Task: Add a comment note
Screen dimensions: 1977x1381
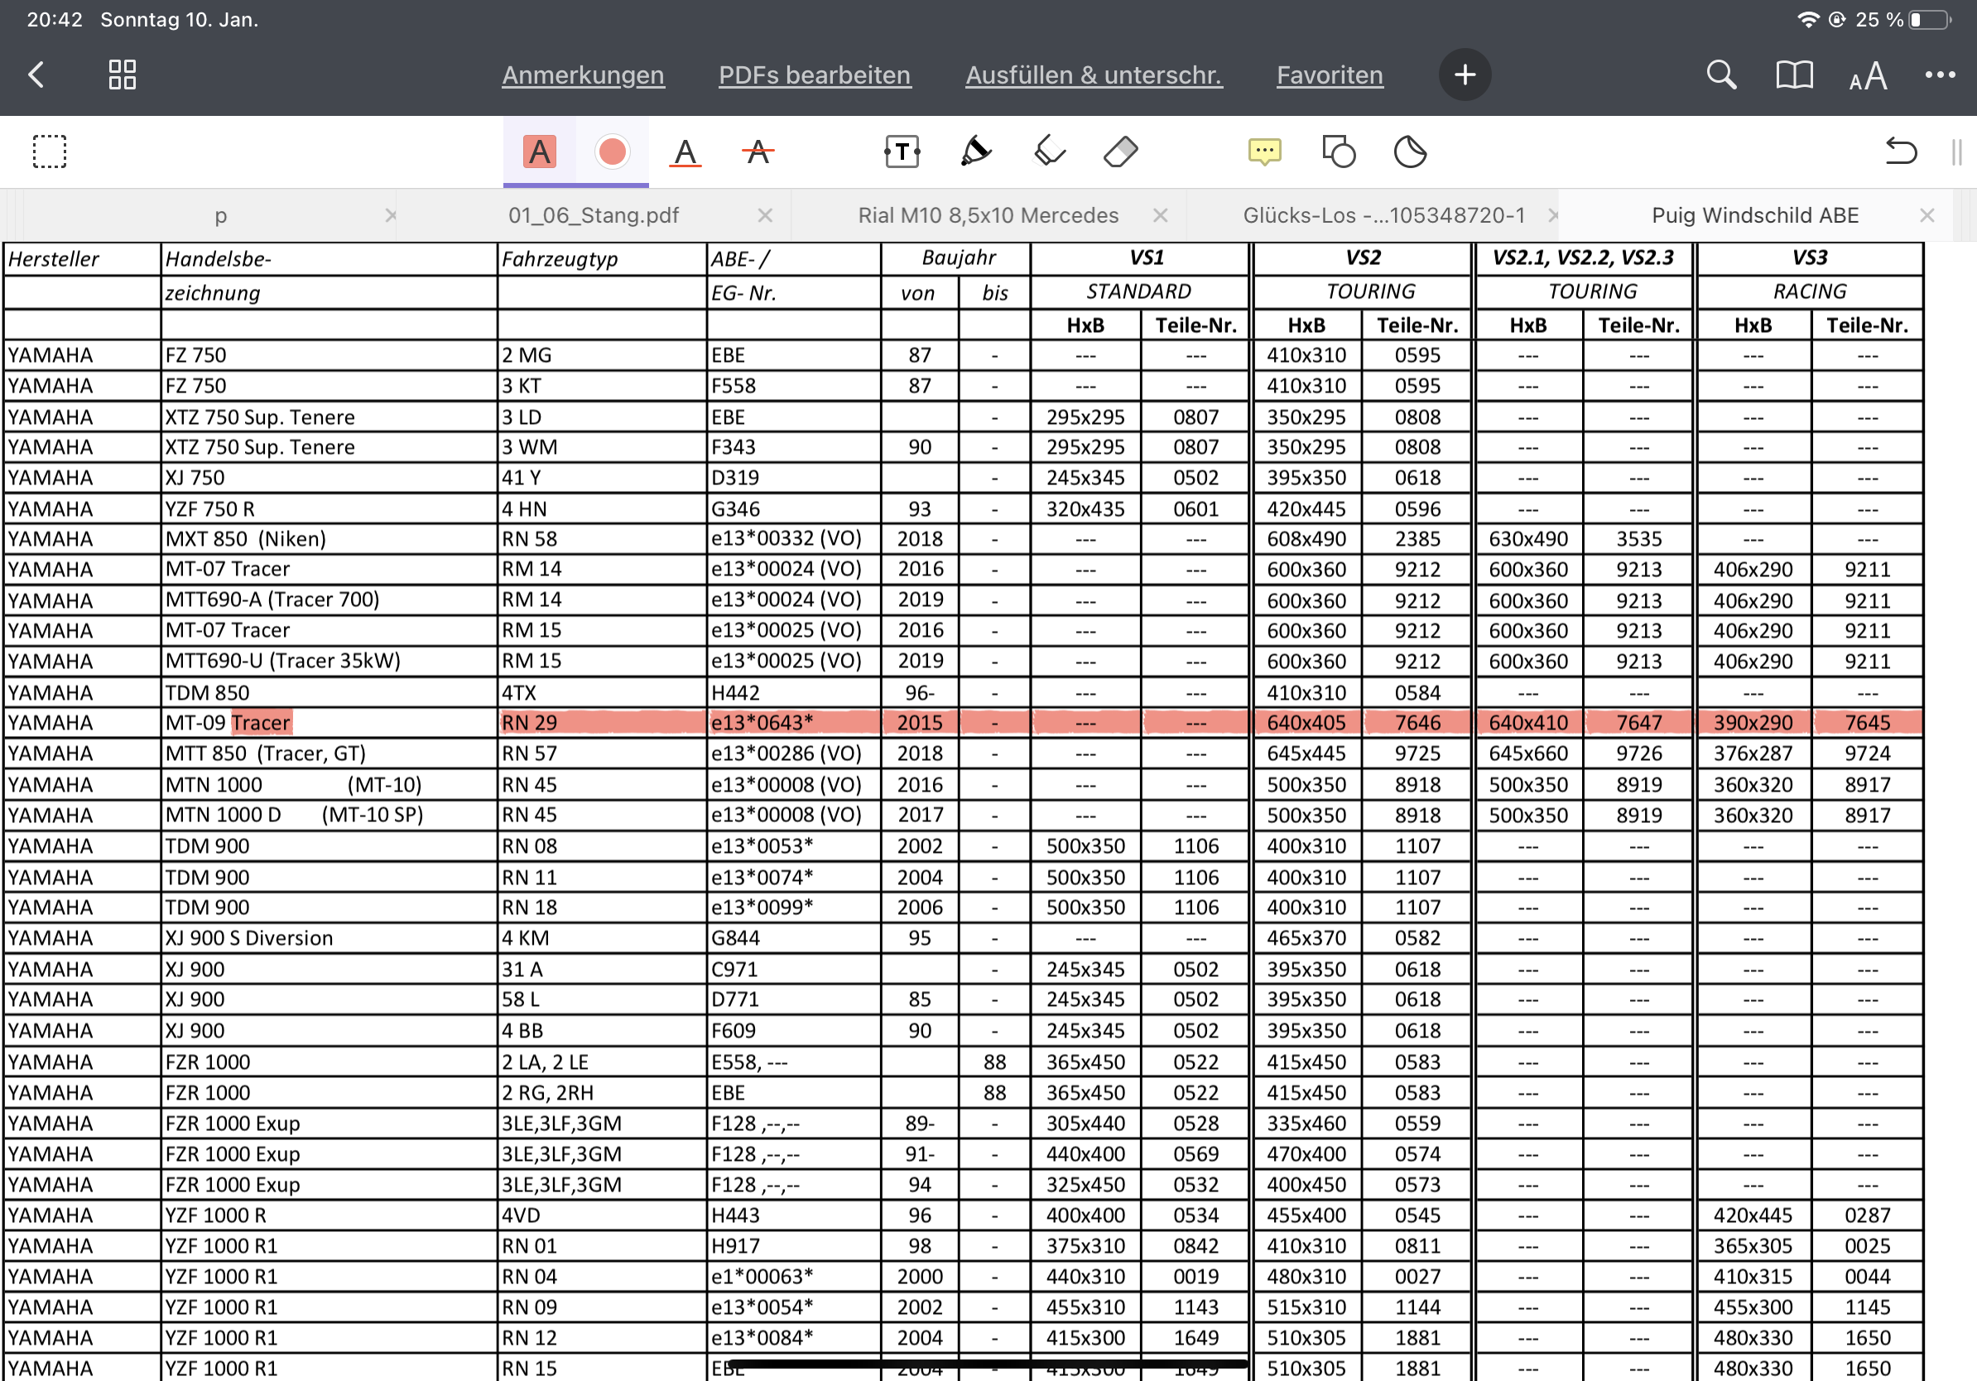Action: click(x=1264, y=152)
